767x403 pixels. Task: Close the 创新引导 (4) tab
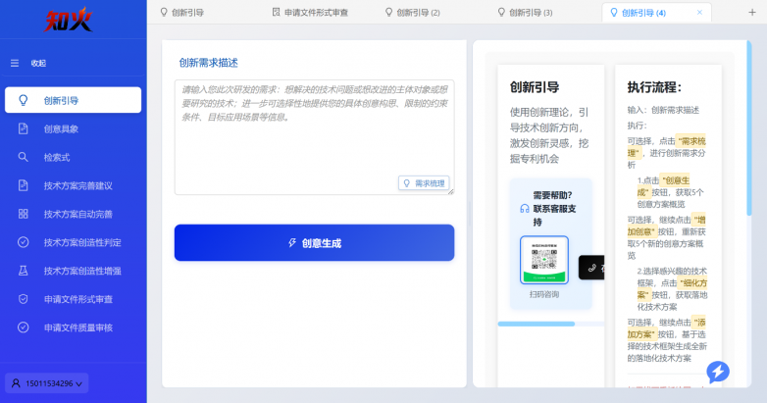[x=699, y=13]
